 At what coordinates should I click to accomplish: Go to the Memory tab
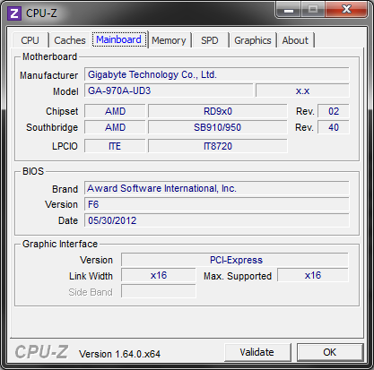169,40
